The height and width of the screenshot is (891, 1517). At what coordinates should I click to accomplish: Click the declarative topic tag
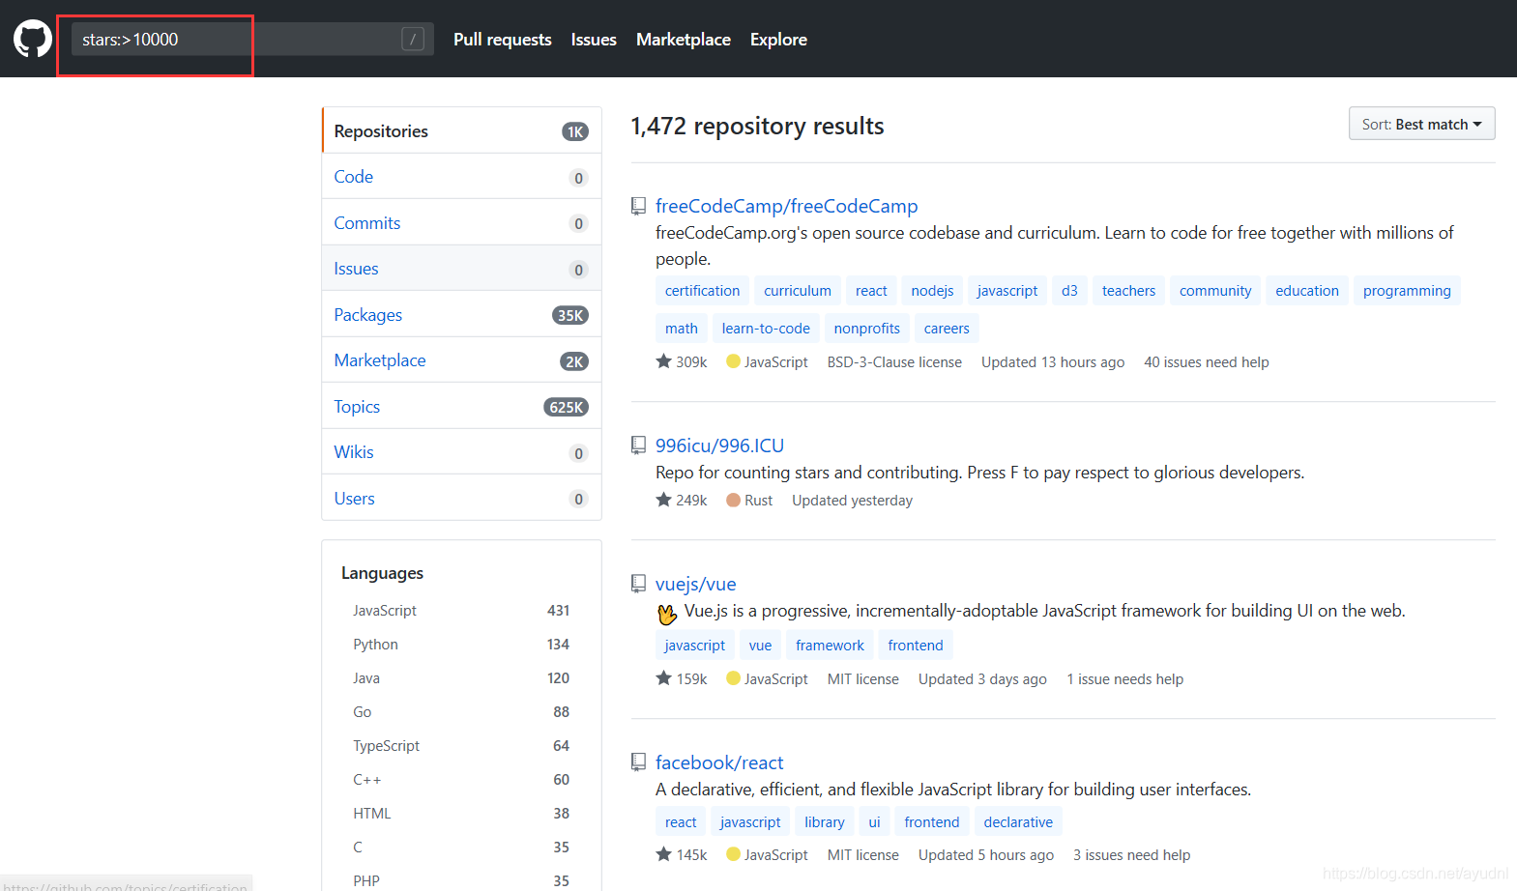1018,822
